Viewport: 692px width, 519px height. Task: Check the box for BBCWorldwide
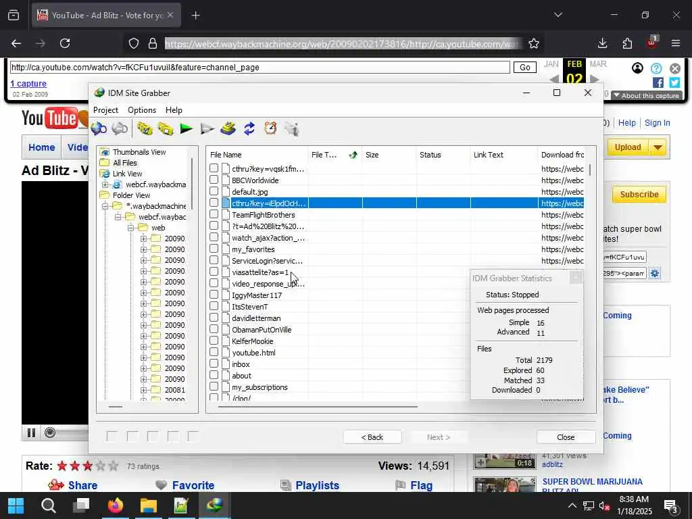pyautogui.click(x=214, y=180)
